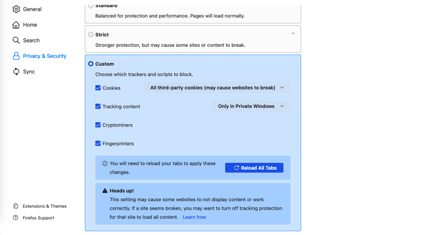Expand the Strict section chevron

tap(293, 33)
